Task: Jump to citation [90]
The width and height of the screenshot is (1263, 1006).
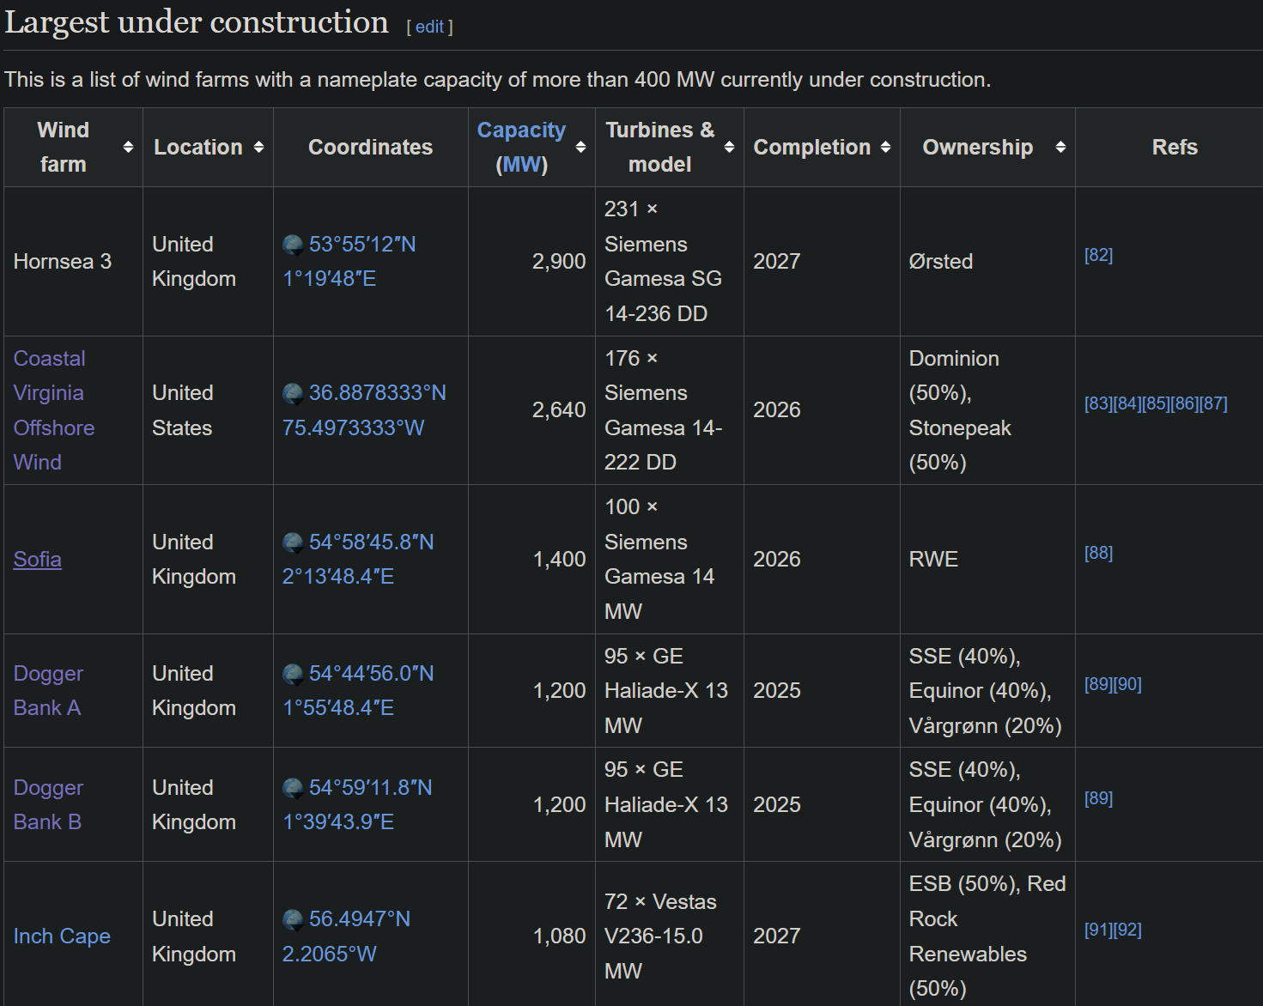Action: coord(1127,684)
